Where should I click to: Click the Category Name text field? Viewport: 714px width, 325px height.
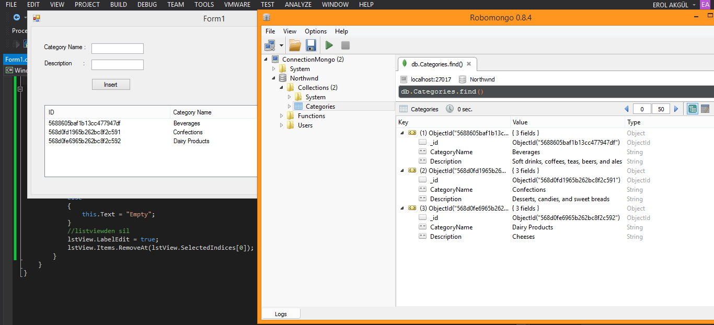pyautogui.click(x=118, y=49)
